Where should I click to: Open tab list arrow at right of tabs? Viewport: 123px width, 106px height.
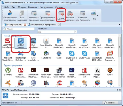(120, 24)
